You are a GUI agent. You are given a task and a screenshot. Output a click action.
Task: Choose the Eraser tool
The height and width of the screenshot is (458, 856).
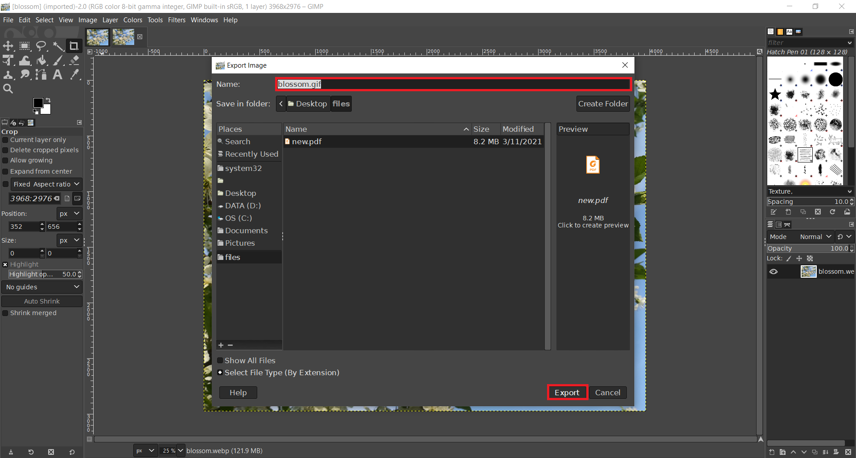coord(74,61)
